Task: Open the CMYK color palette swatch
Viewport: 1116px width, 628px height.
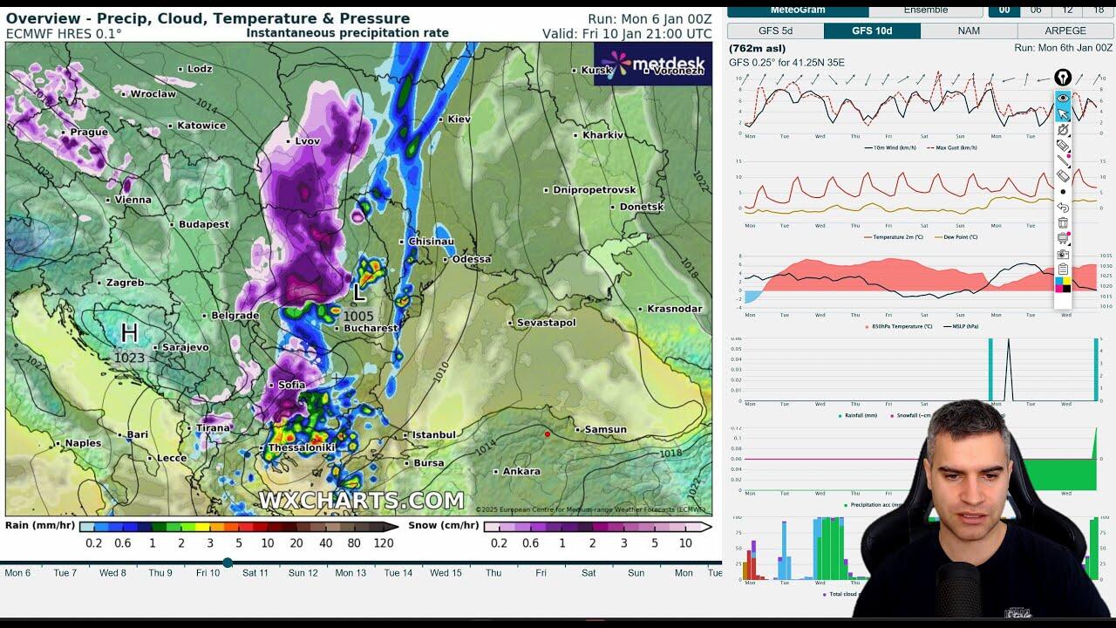Action: point(1063,285)
